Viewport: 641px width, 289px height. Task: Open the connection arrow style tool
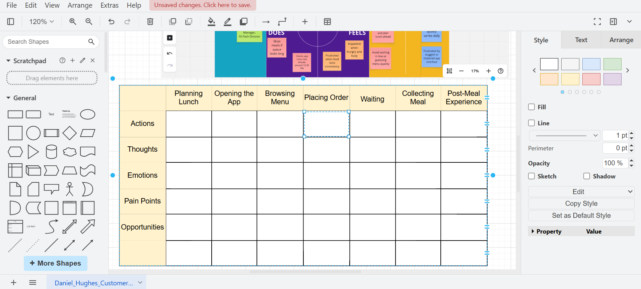pos(266,22)
